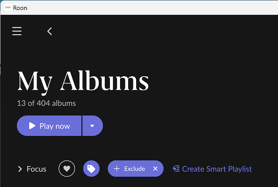
Task: Click the 13 of 404 albums count
Action: [x=46, y=103]
